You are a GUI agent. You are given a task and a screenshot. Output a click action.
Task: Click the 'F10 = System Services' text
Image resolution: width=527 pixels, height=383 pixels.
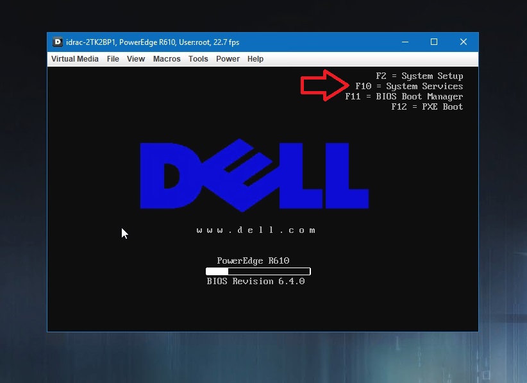[x=409, y=87]
